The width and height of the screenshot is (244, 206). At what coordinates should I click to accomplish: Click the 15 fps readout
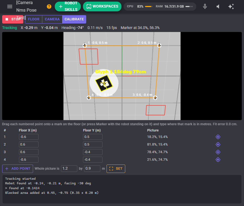112,28
